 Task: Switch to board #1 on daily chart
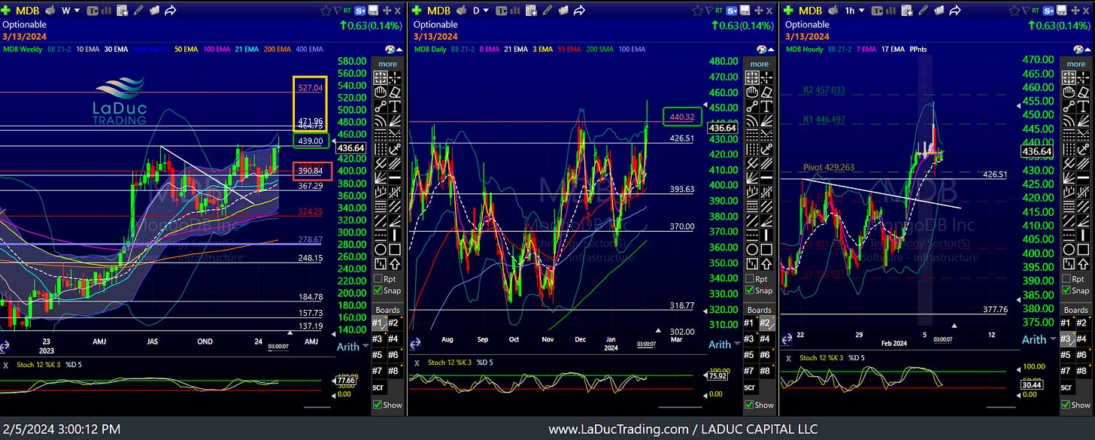click(751, 323)
